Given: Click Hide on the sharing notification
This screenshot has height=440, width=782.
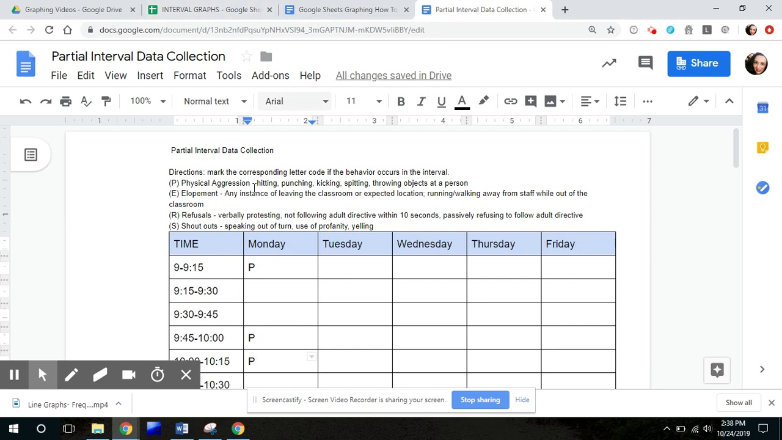Looking at the screenshot, I should 522,400.
